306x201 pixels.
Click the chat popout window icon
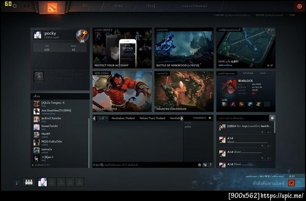[205, 165]
